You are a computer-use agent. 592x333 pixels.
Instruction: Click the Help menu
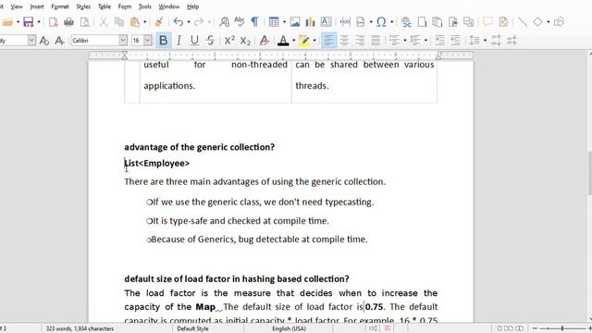(x=193, y=6)
